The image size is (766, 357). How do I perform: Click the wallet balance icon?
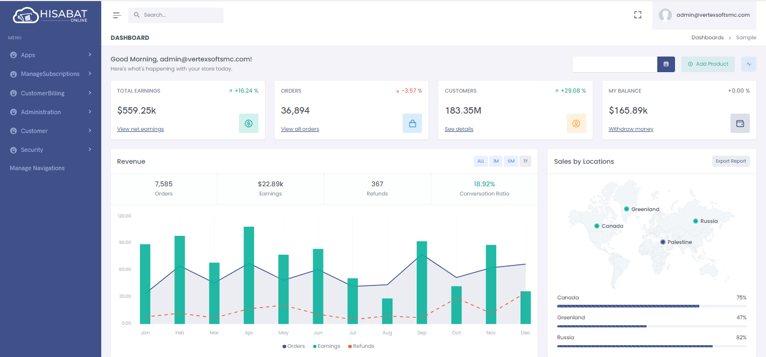tap(740, 123)
